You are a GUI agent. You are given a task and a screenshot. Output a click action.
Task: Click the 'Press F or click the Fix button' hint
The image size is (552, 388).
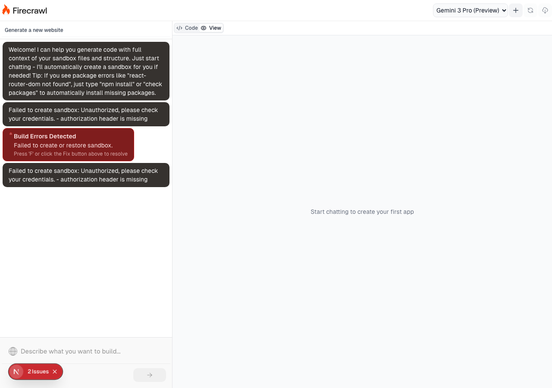71,154
